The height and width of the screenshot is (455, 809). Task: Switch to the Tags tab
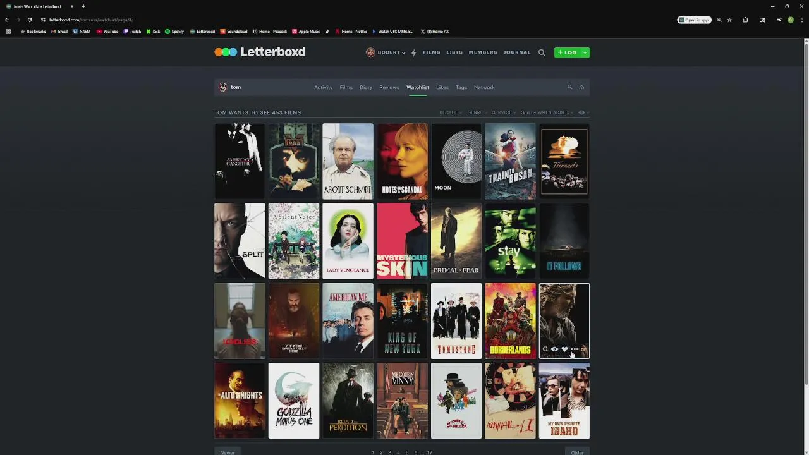point(461,87)
